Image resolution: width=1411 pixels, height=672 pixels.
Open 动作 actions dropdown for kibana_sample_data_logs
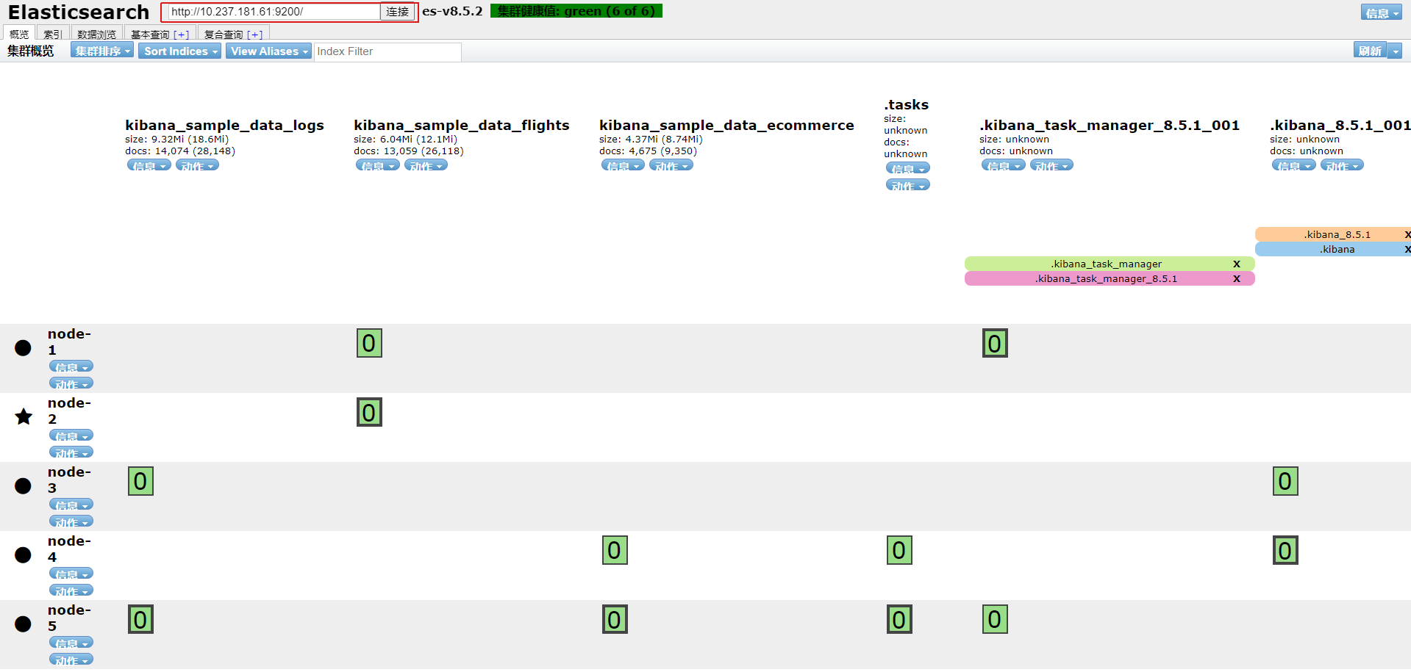click(x=197, y=165)
